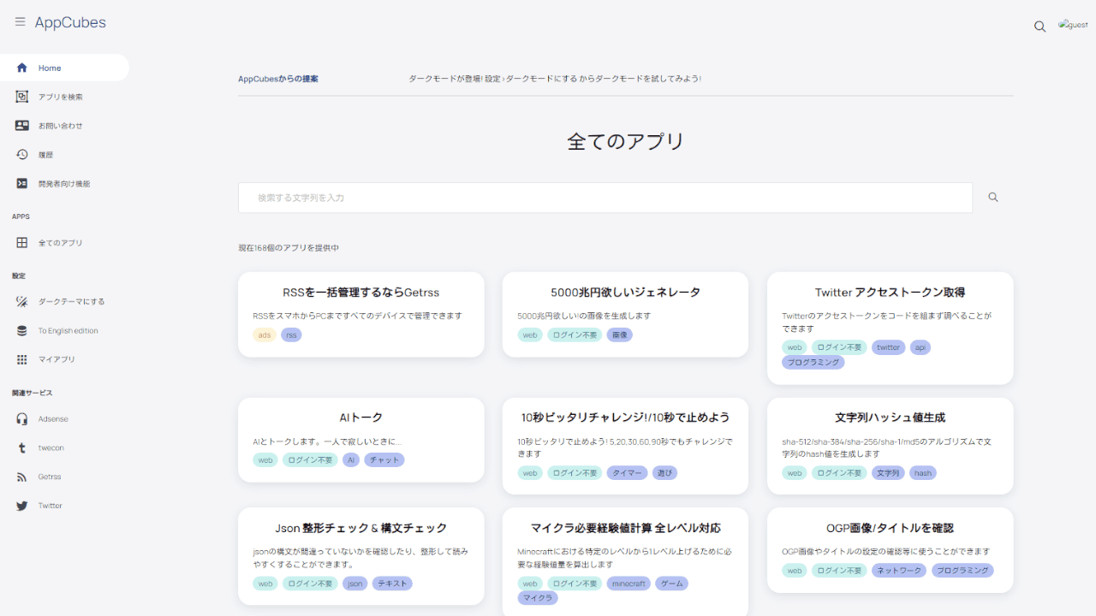This screenshot has width=1096, height=616.
Task: Open the hamburger navigation menu
Action: pyautogui.click(x=21, y=22)
